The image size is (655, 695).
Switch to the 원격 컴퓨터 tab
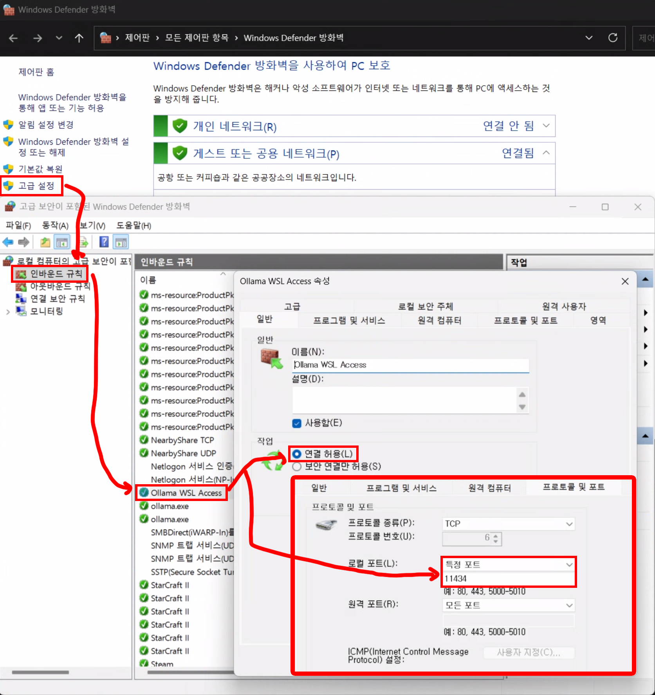(439, 321)
